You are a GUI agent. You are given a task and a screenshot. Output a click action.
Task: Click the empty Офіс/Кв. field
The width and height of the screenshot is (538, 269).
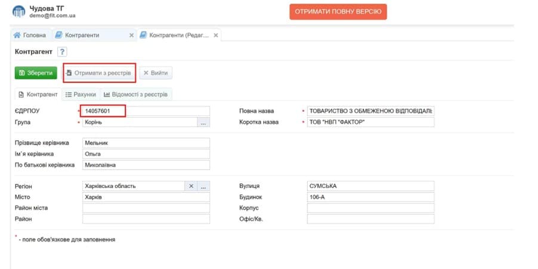tap(370, 219)
